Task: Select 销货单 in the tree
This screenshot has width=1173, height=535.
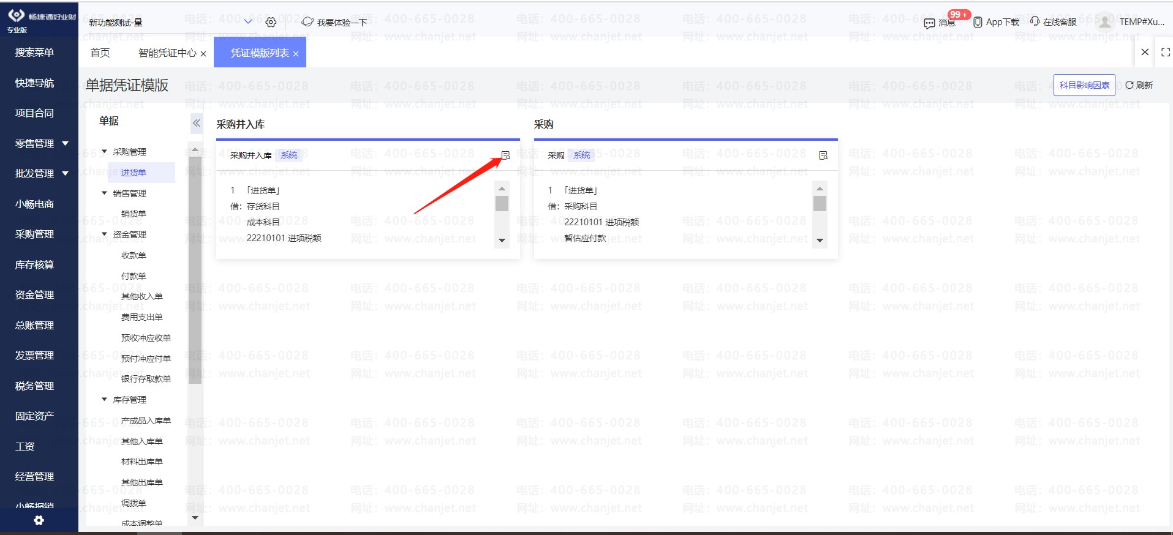Action: click(134, 214)
